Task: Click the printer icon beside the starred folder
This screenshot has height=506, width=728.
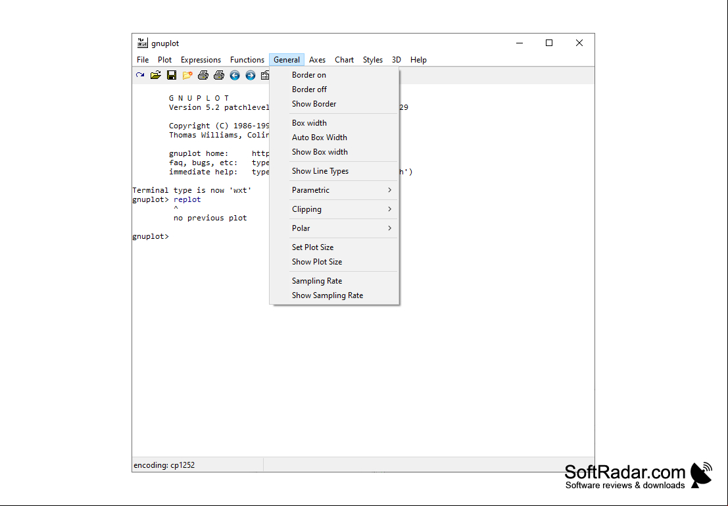Action: (203, 75)
